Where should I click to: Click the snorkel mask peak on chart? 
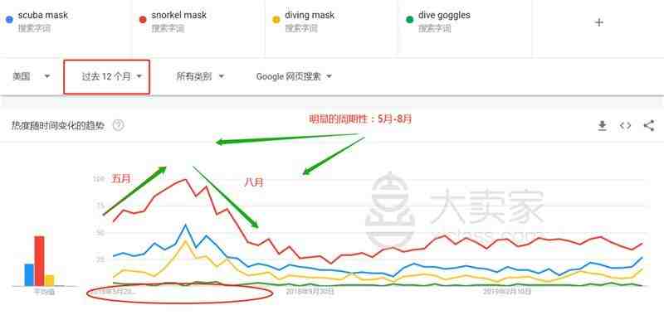(x=185, y=179)
